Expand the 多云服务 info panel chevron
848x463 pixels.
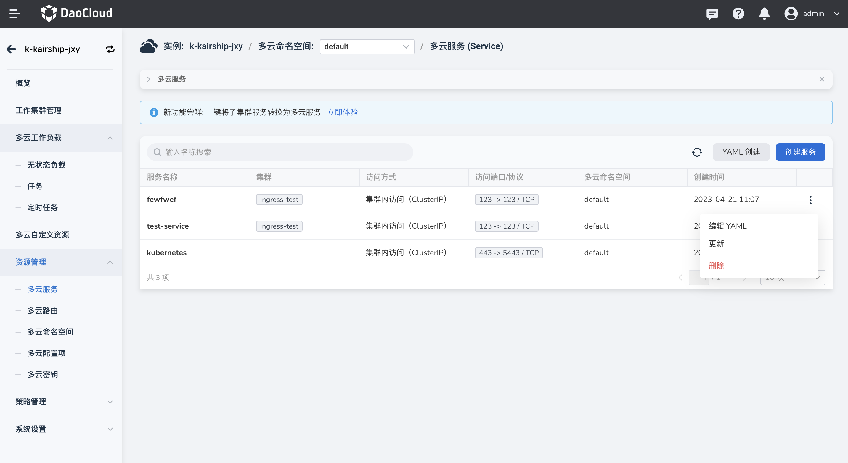[x=148, y=79]
